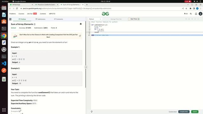Go back in browser history
This screenshot has height=114, width=203.
click(10, 9)
